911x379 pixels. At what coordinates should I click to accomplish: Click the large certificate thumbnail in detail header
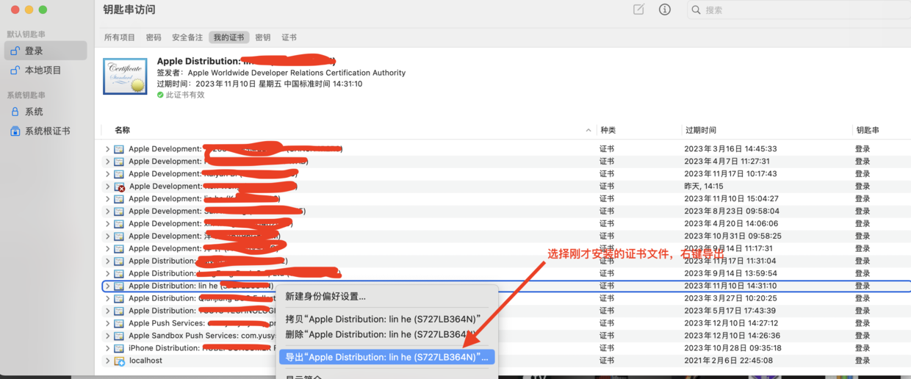coord(125,76)
